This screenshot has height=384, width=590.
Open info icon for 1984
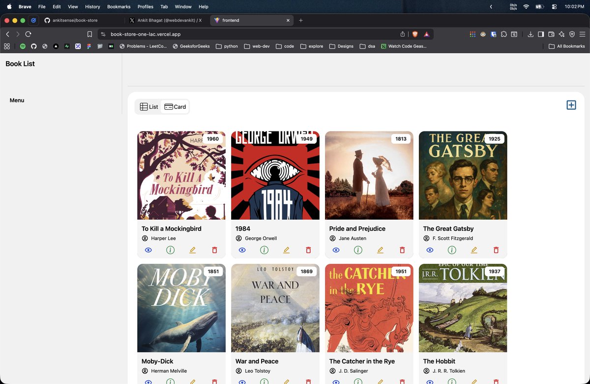(x=265, y=250)
